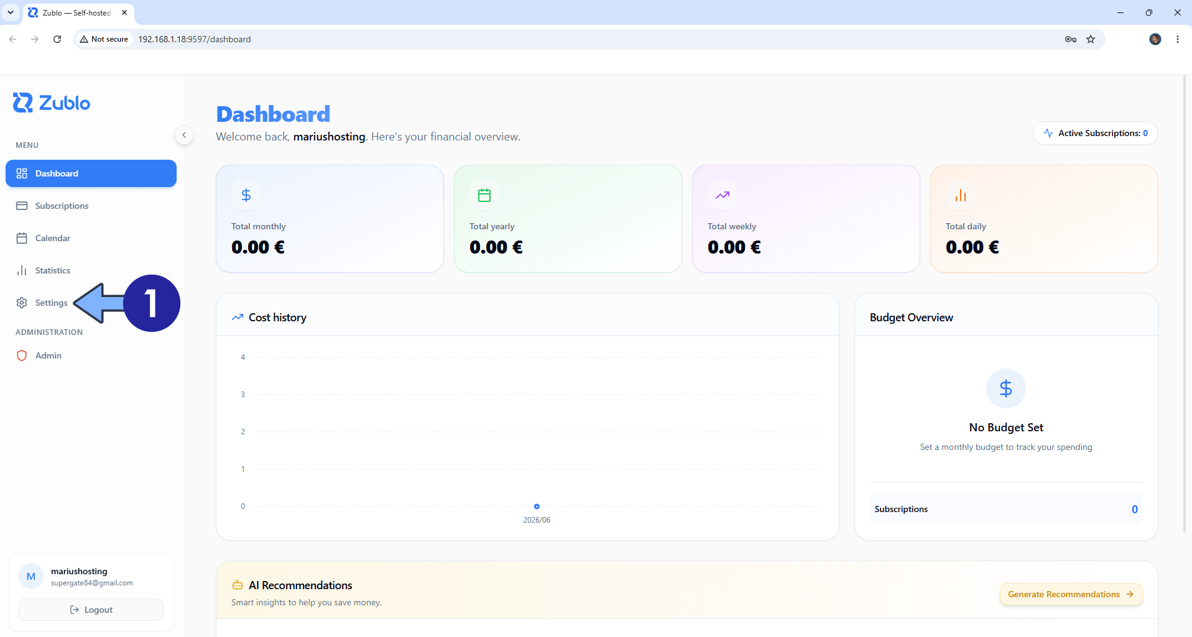This screenshot has width=1192, height=637.
Task: Open the Dashboard menu item
Action: point(91,173)
